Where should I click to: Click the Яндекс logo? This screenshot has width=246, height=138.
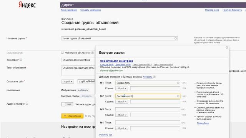click(x=27, y=5)
